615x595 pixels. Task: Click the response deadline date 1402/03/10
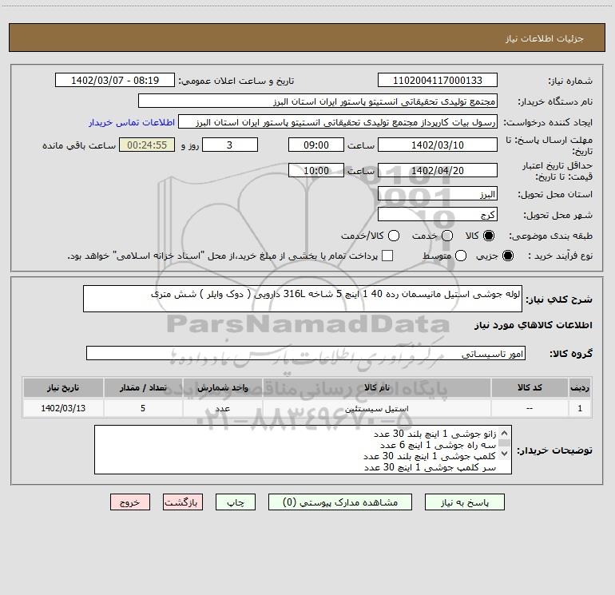click(x=438, y=145)
